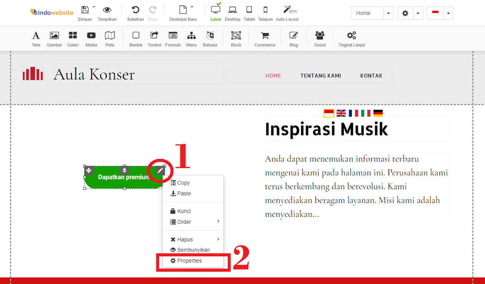
Task: Open the Bahasa language tool
Action: pos(210,40)
